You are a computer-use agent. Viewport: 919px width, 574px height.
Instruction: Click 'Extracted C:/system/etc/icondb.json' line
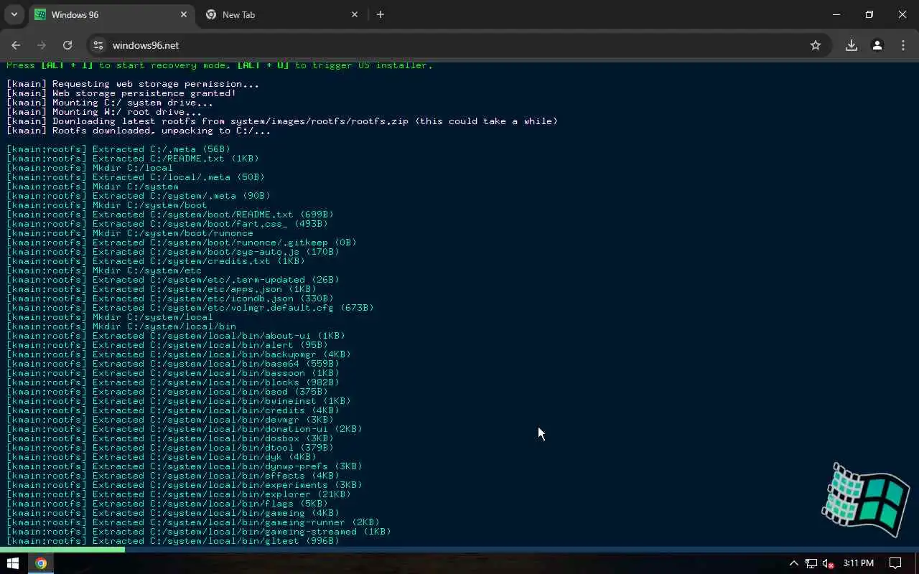(x=170, y=298)
